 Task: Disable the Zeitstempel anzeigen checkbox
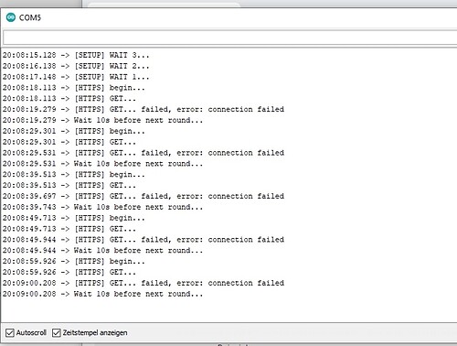pyautogui.click(x=57, y=332)
